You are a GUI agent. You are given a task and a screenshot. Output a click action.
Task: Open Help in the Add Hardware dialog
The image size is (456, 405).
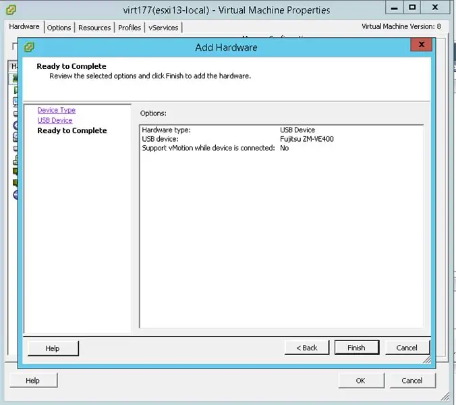[53, 348]
